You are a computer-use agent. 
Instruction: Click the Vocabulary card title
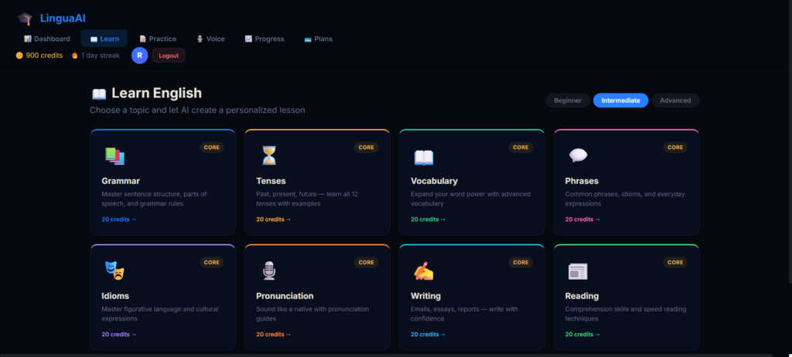coord(434,181)
